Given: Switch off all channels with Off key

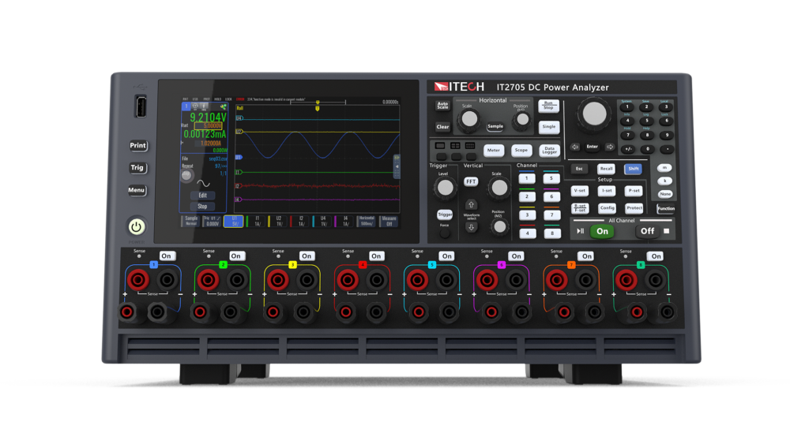Looking at the screenshot, I should [648, 231].
